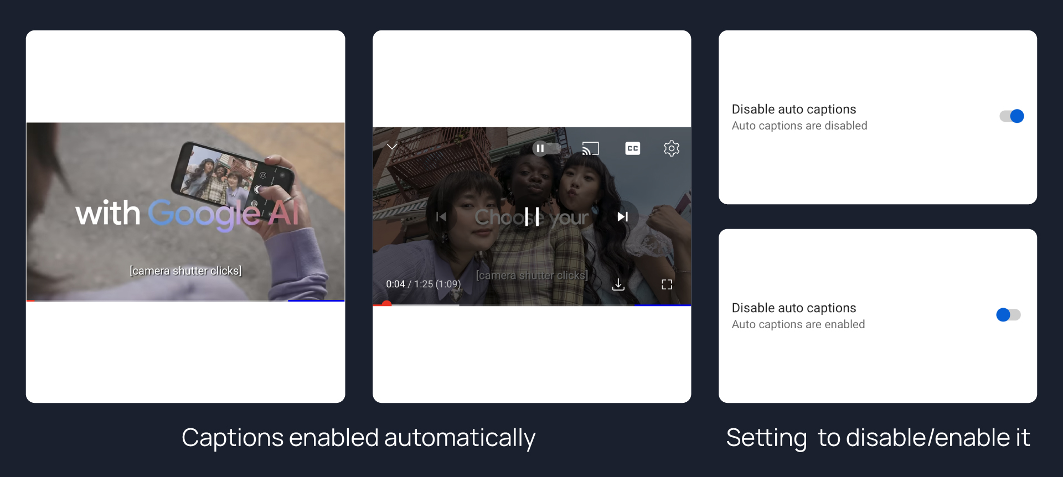Toggle the autoplay switch in the player
Image resolution: width=1063 pixels, height=477 pixels.
546,148
